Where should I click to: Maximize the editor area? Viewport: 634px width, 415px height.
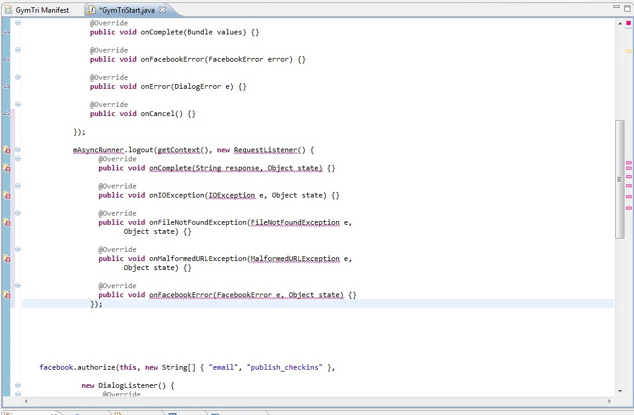[x=627, y=7]
